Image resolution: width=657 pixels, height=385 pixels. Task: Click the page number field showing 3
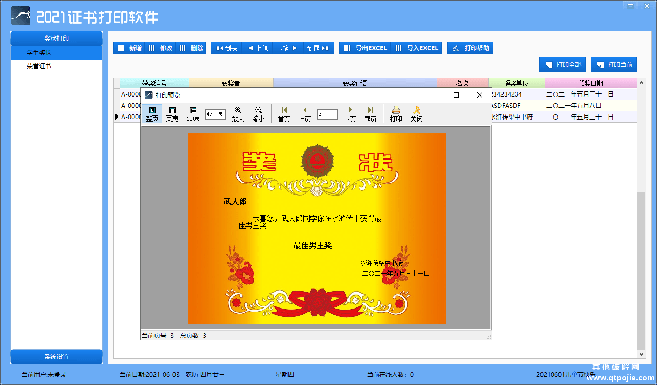pyautogui.click(x=327, y=114)
